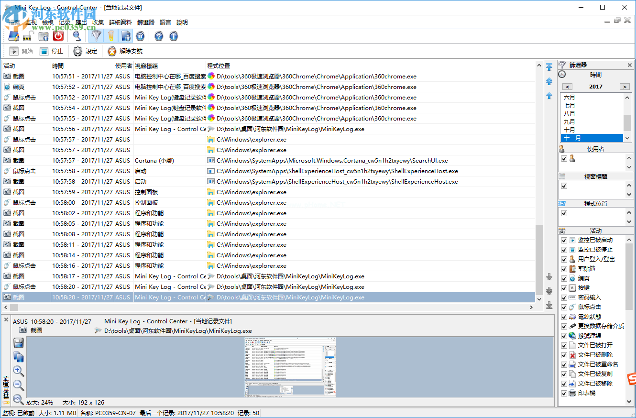
Task: Toggle the 剪贴簿 clipboard checkbox
Action: (564, 269)
